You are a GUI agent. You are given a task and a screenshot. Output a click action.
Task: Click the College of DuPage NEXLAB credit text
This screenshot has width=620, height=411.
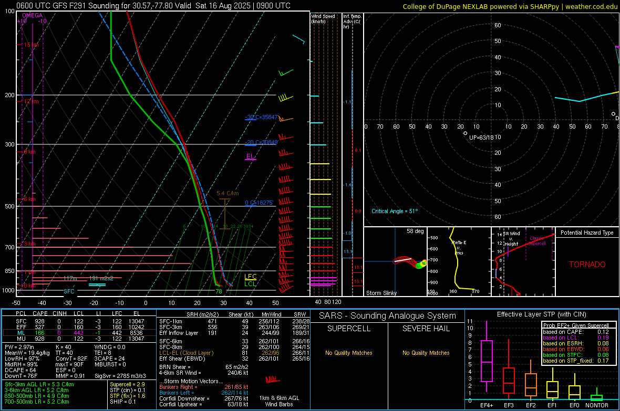tap(510, 6)
